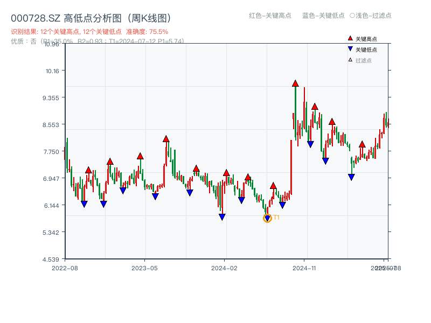431x323 pixels.
Task: Toggle the 过滤点 legend hollow triangle icon
Action: tap(350, 60)
